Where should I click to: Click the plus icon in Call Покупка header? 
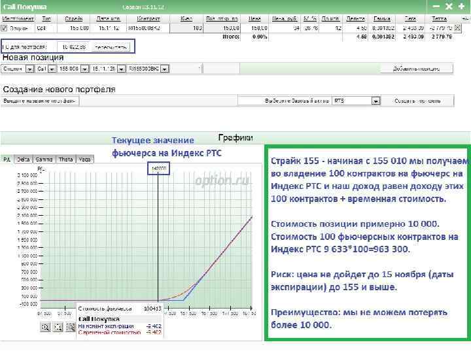462,7
